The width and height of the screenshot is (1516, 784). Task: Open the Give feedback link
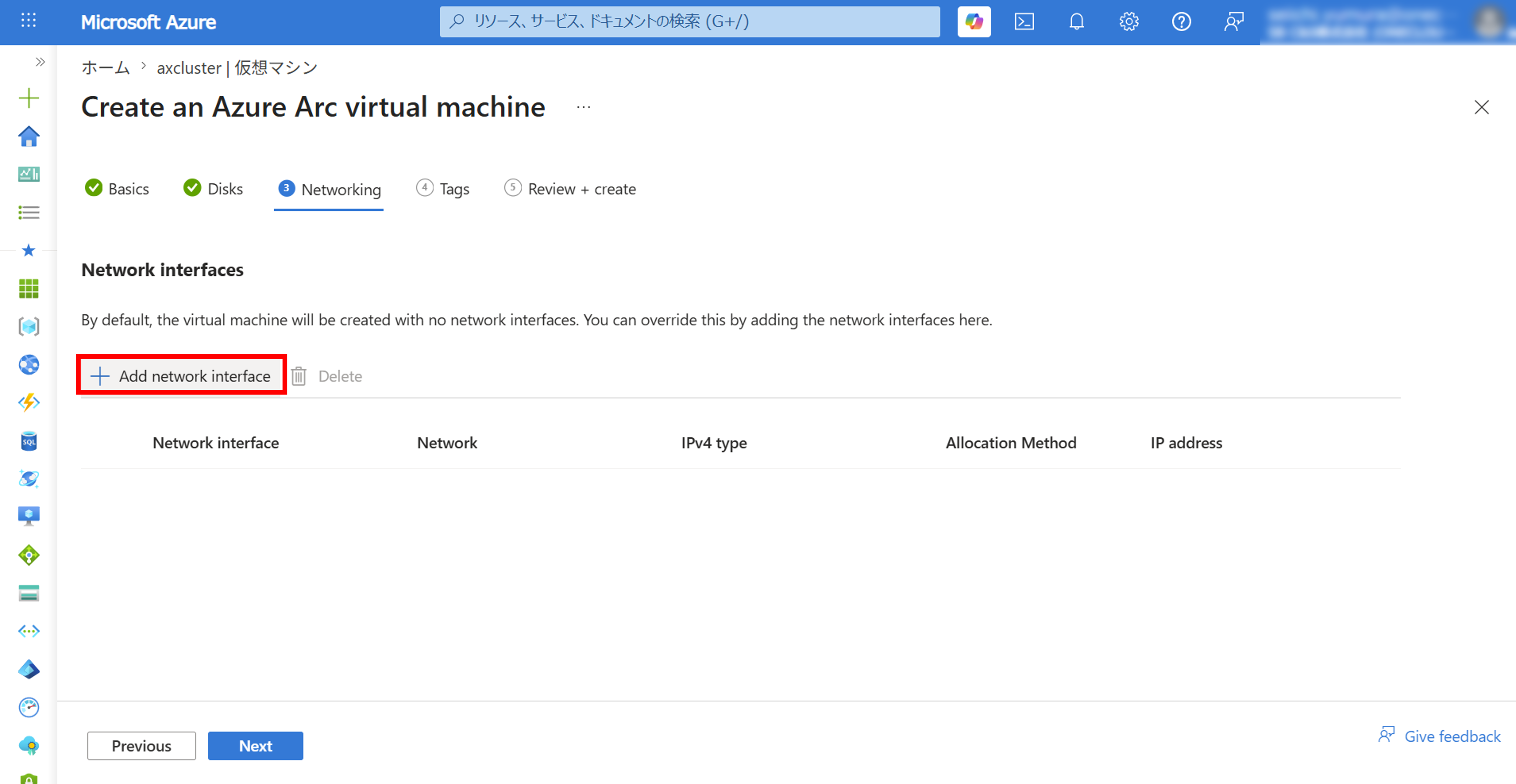[1440, 736]
